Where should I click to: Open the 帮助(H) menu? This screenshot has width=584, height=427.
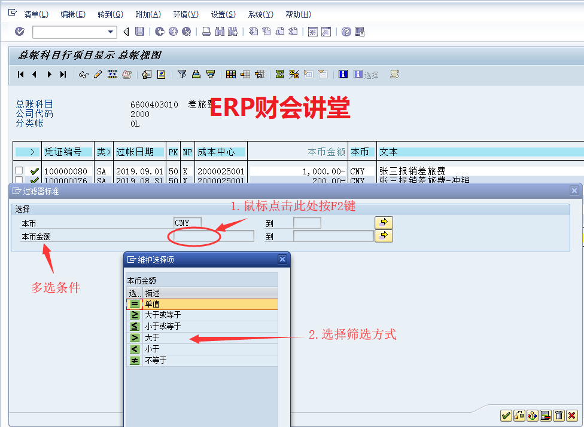[x=298, y=14]
